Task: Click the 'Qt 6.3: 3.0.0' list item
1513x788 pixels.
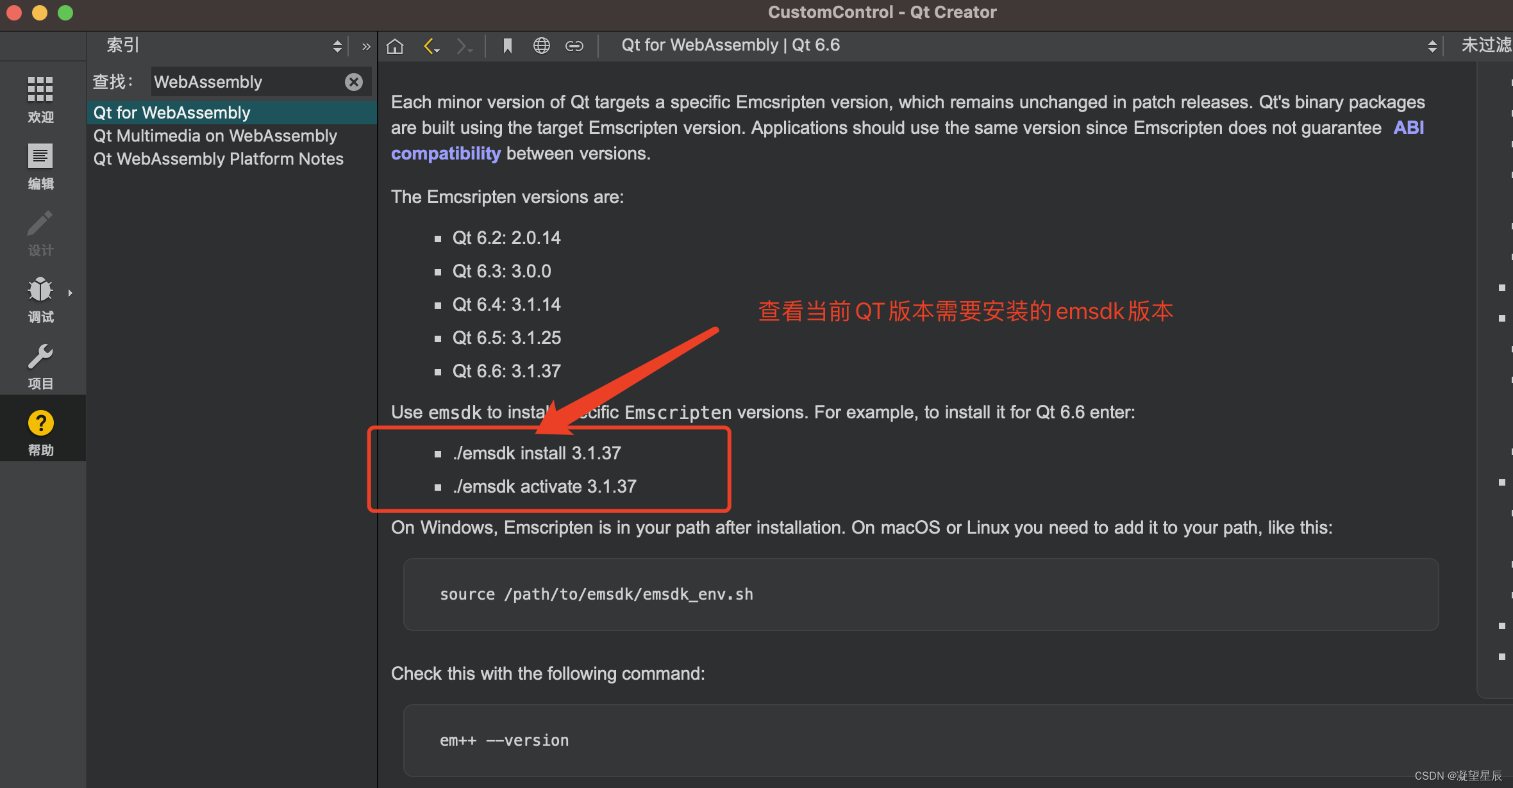Action: (501, 271)
